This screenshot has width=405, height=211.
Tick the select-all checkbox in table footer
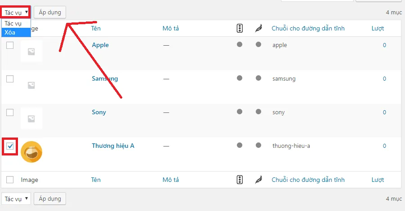coord(10,180)
